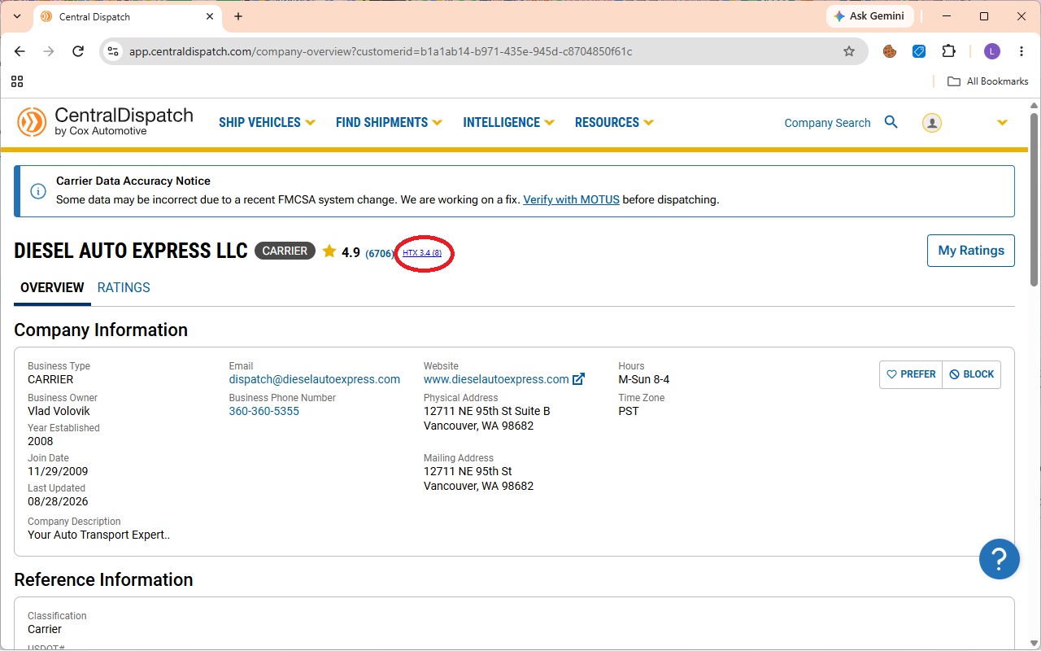View site information icon in address bar
This screenshot has height=651, width=1041.
point(114,51)
